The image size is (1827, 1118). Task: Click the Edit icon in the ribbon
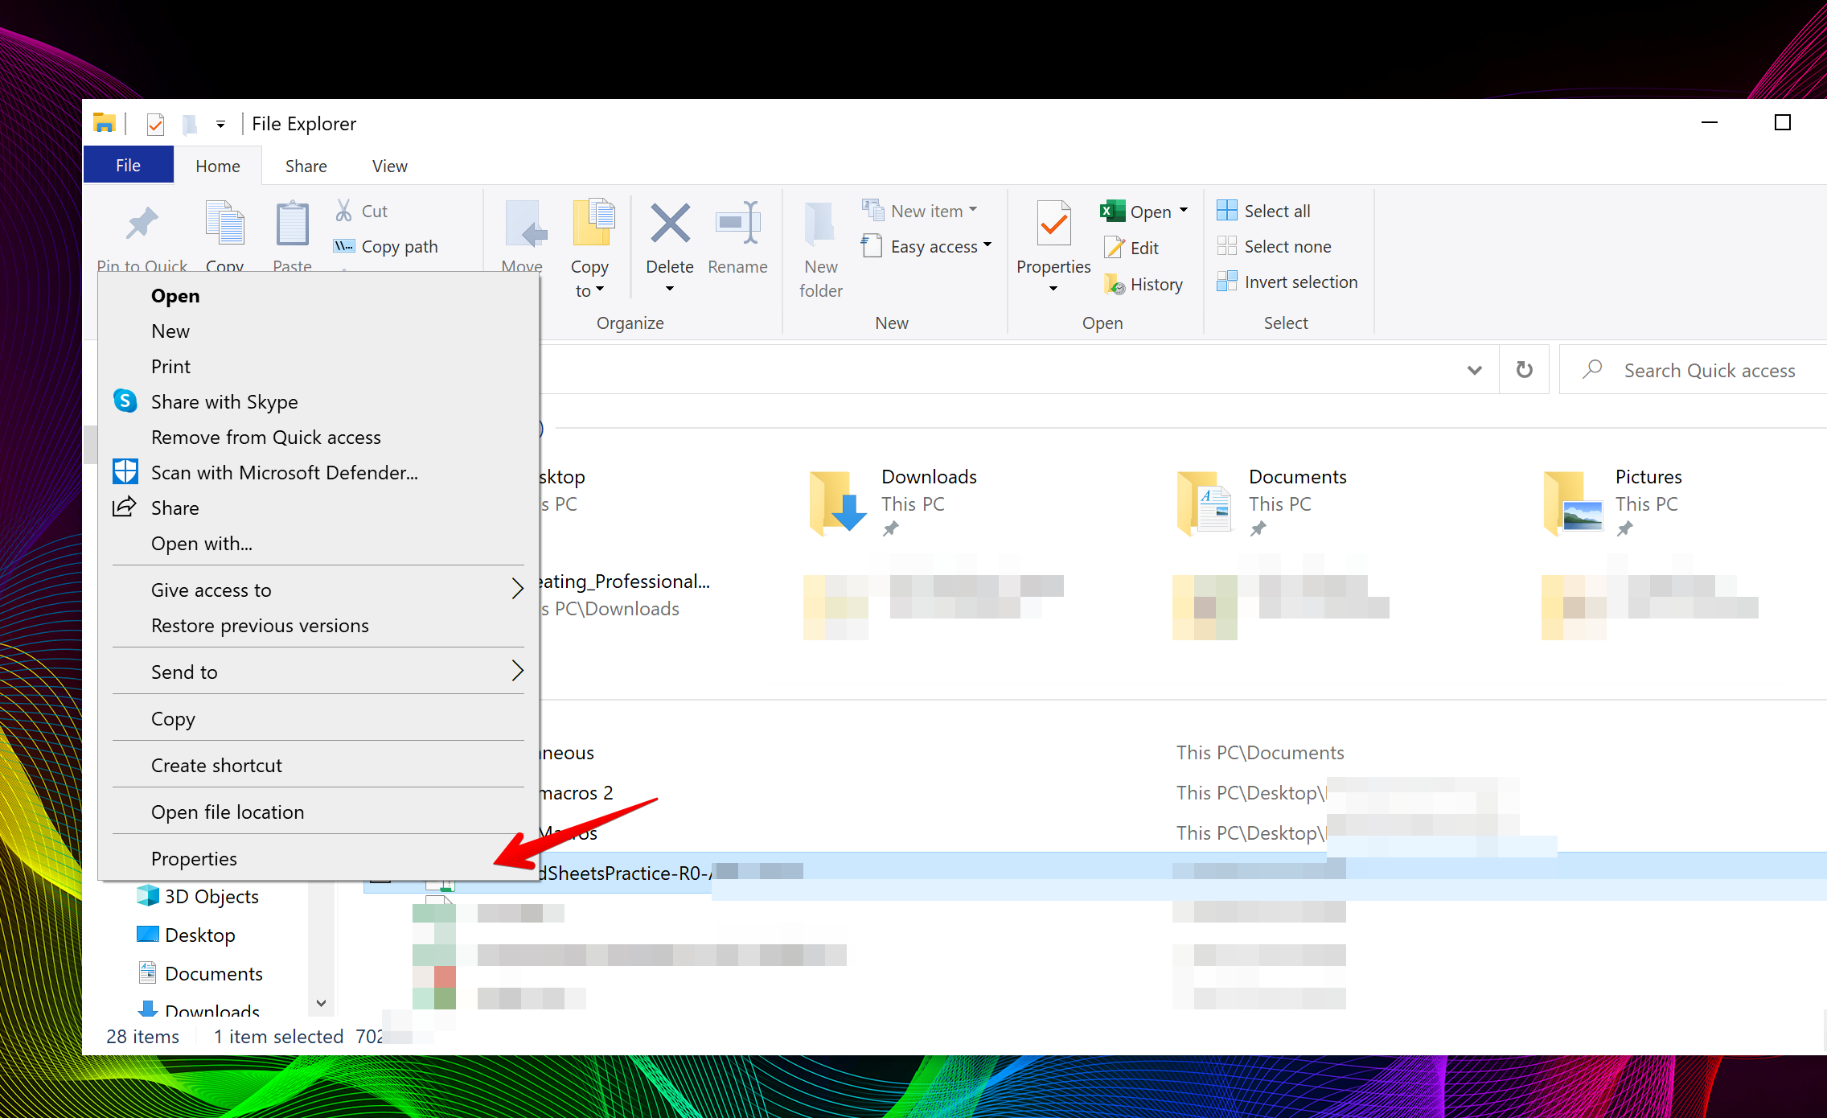tap(1115, 248)
